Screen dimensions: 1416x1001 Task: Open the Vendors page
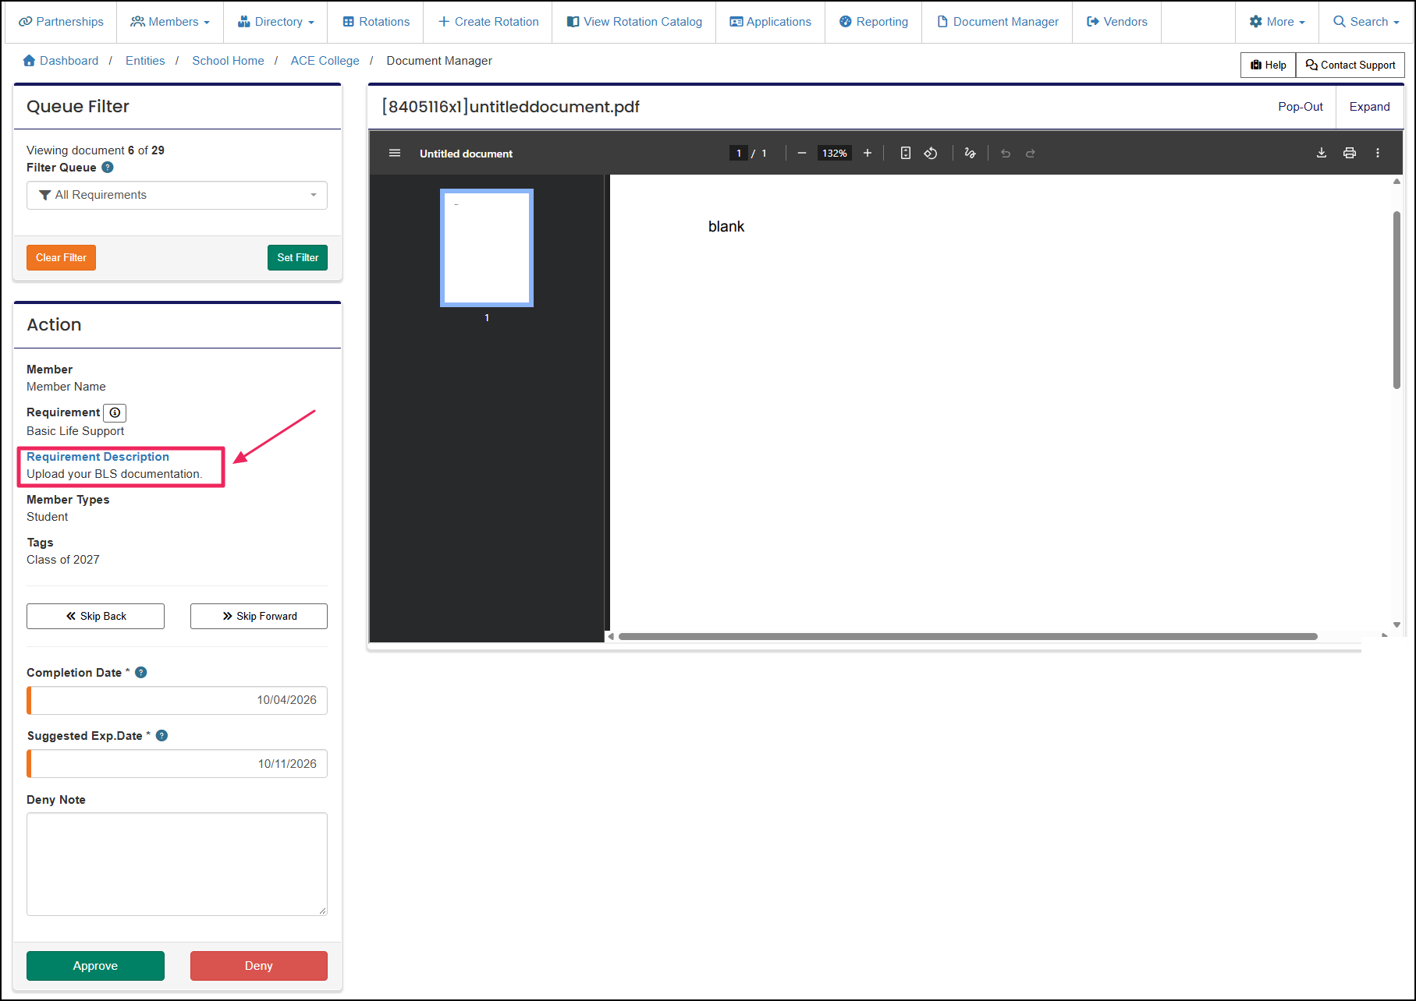point(1117,22)
